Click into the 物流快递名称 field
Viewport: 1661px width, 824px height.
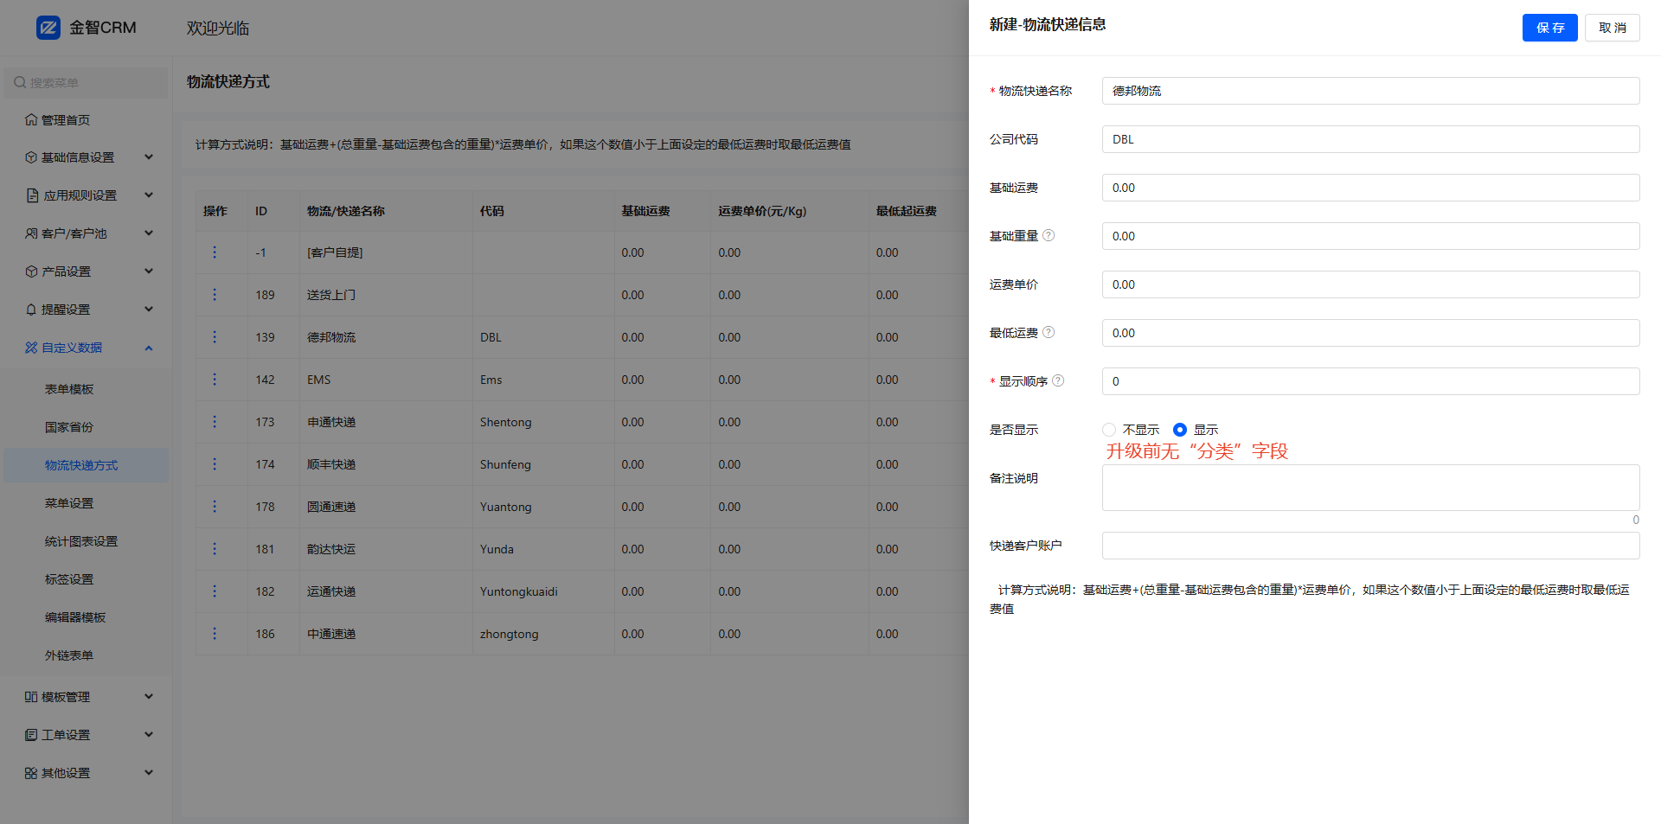click(1370, 91)
